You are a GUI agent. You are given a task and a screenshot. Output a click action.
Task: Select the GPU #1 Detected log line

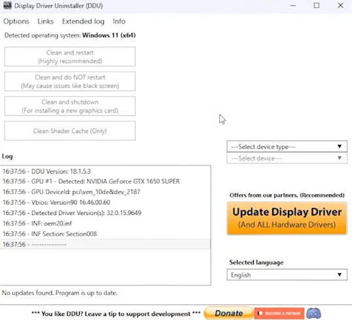point(105,182)
